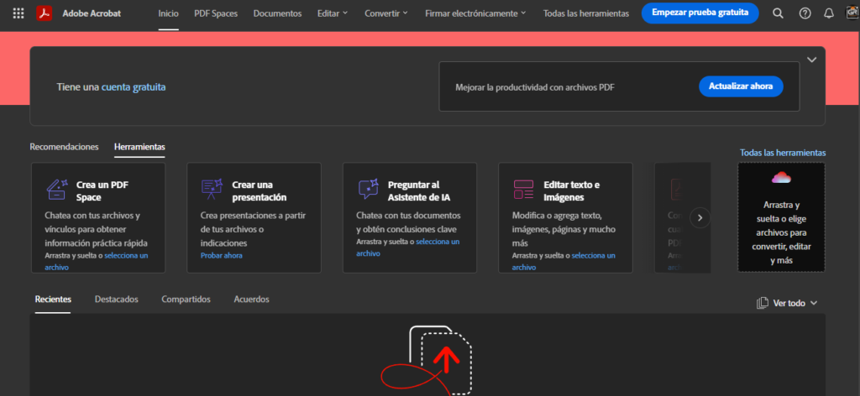Expand the Convertir dropdown menu
The height and width of the screenshot is (396, 860).
click(386, 13)
